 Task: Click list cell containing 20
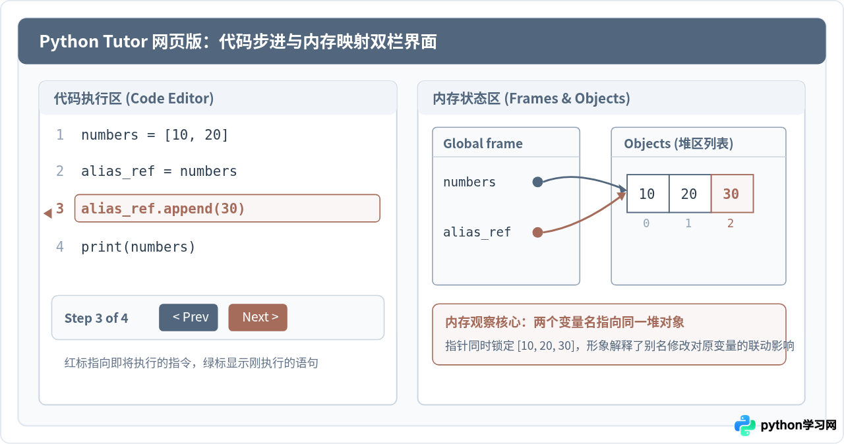click(690, 194)
